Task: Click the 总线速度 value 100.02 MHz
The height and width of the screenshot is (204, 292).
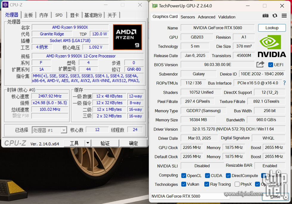Action: click(50, 109)
